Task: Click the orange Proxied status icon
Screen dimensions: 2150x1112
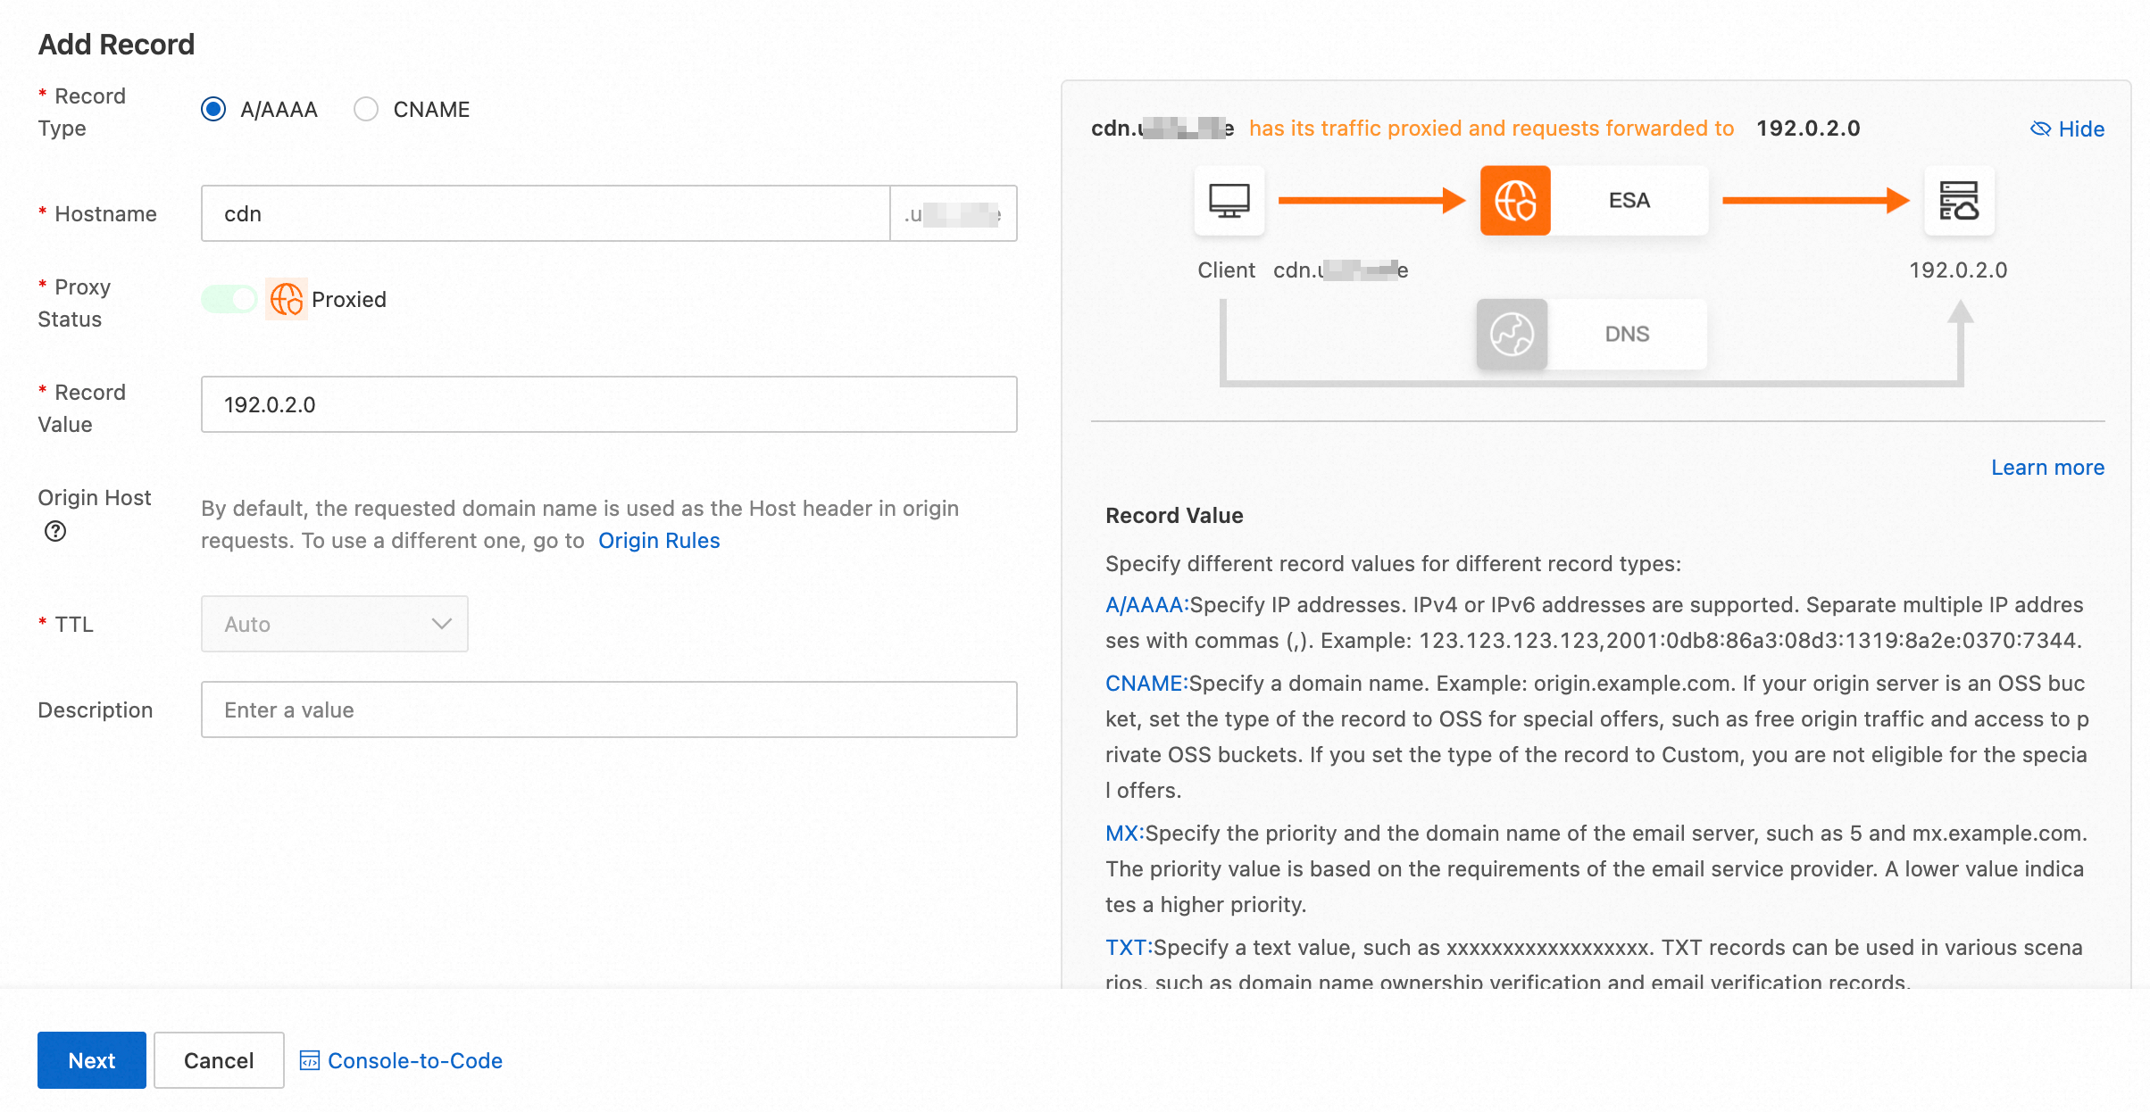Action: pyautogui.click(x=287, y=300)
